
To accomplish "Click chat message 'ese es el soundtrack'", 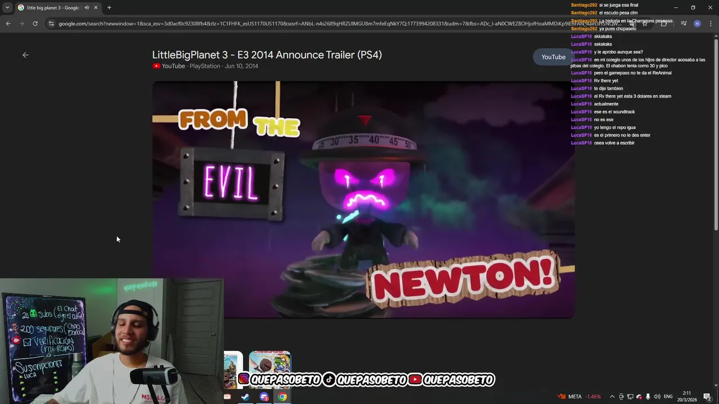I will 615,112.
